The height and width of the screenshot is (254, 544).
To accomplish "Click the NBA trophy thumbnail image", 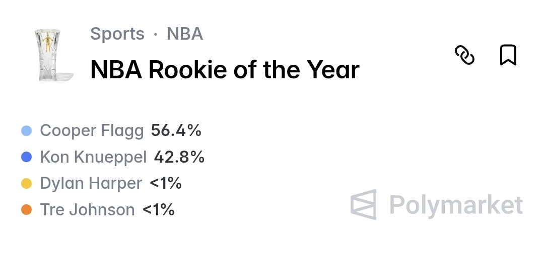I will coord(52,55).
